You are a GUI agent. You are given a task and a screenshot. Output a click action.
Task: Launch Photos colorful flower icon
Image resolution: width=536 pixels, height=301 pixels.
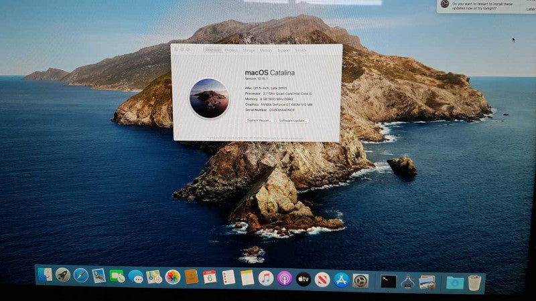pyautogui.click(x=173, y=277)
